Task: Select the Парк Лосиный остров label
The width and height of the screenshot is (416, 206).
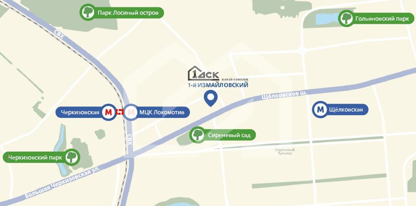Action: click(128, 13)
